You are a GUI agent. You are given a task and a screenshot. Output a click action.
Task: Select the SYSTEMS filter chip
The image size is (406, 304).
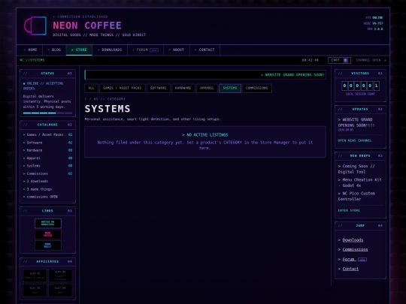point(230,88)
